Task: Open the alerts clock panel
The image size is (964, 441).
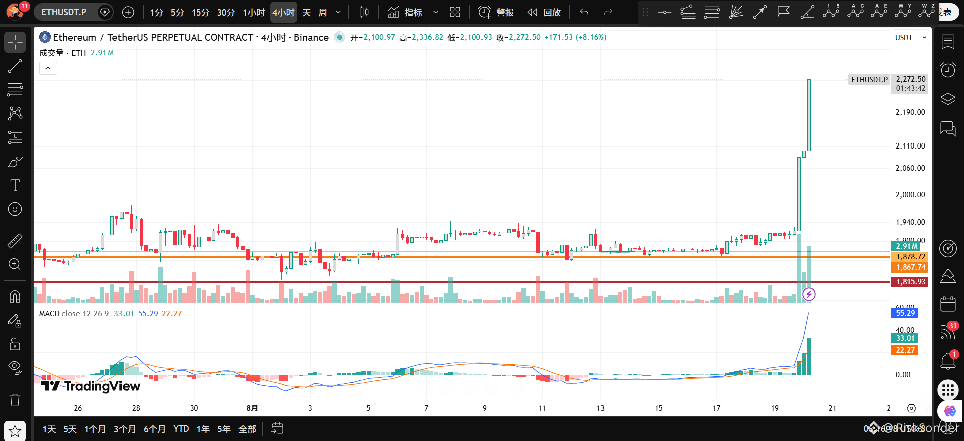Action: (948, 70)
